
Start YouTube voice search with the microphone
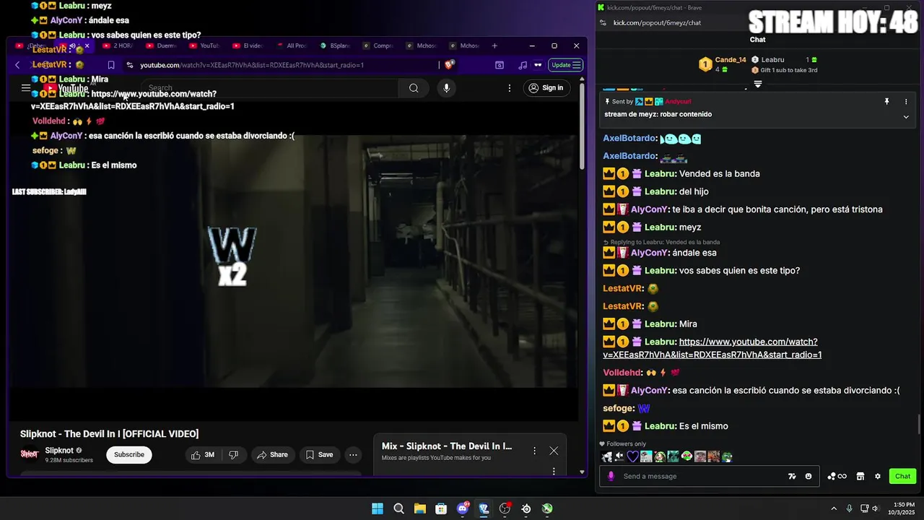[x=446, y=88]
